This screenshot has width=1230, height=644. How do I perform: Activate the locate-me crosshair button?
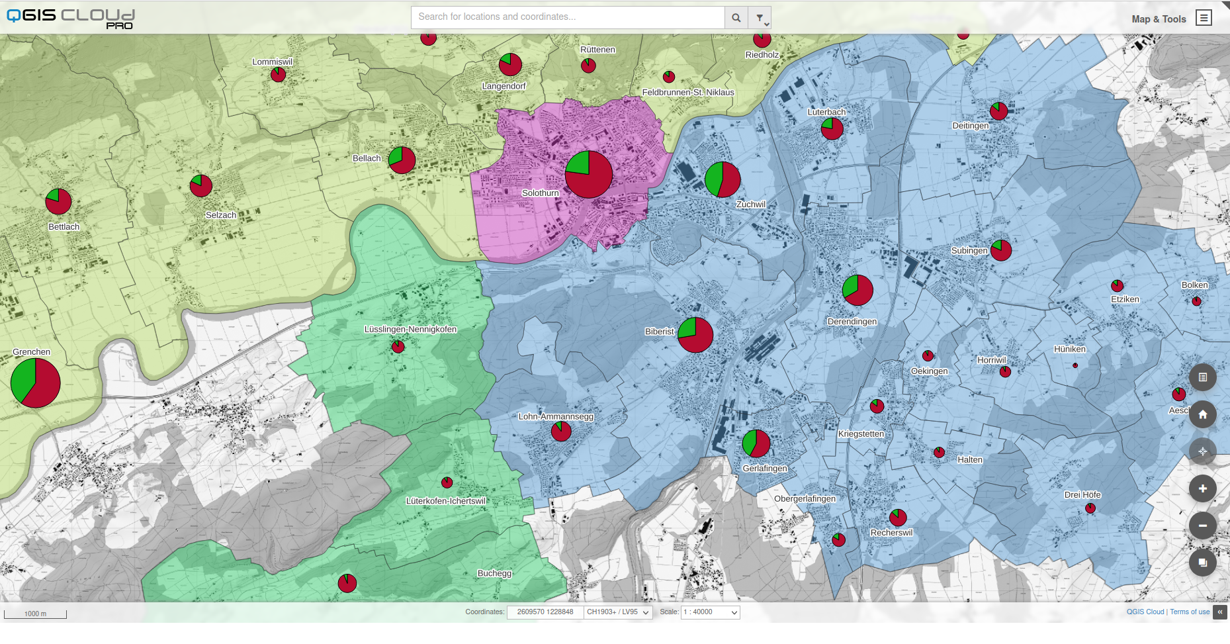[1202, 451]
